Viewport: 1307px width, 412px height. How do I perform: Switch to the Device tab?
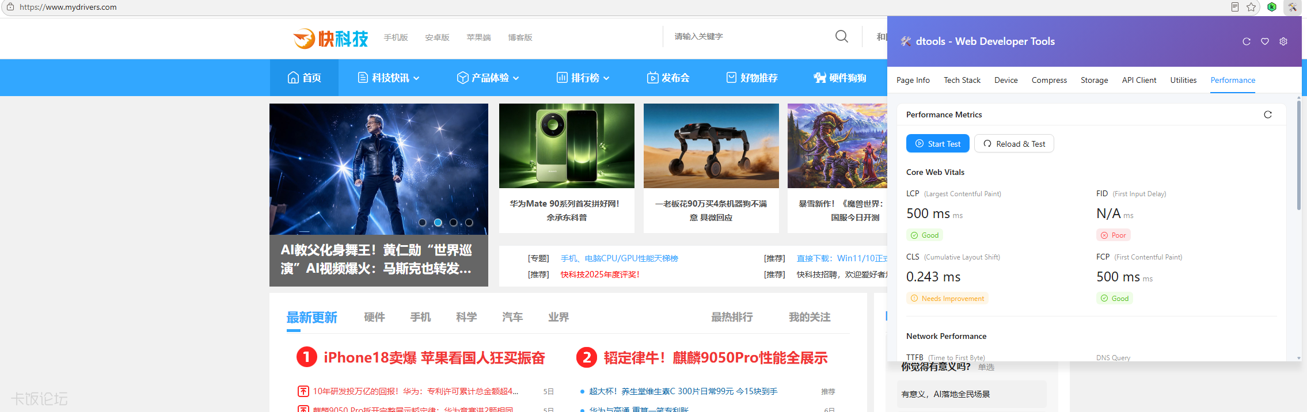tap(1006, 80)
